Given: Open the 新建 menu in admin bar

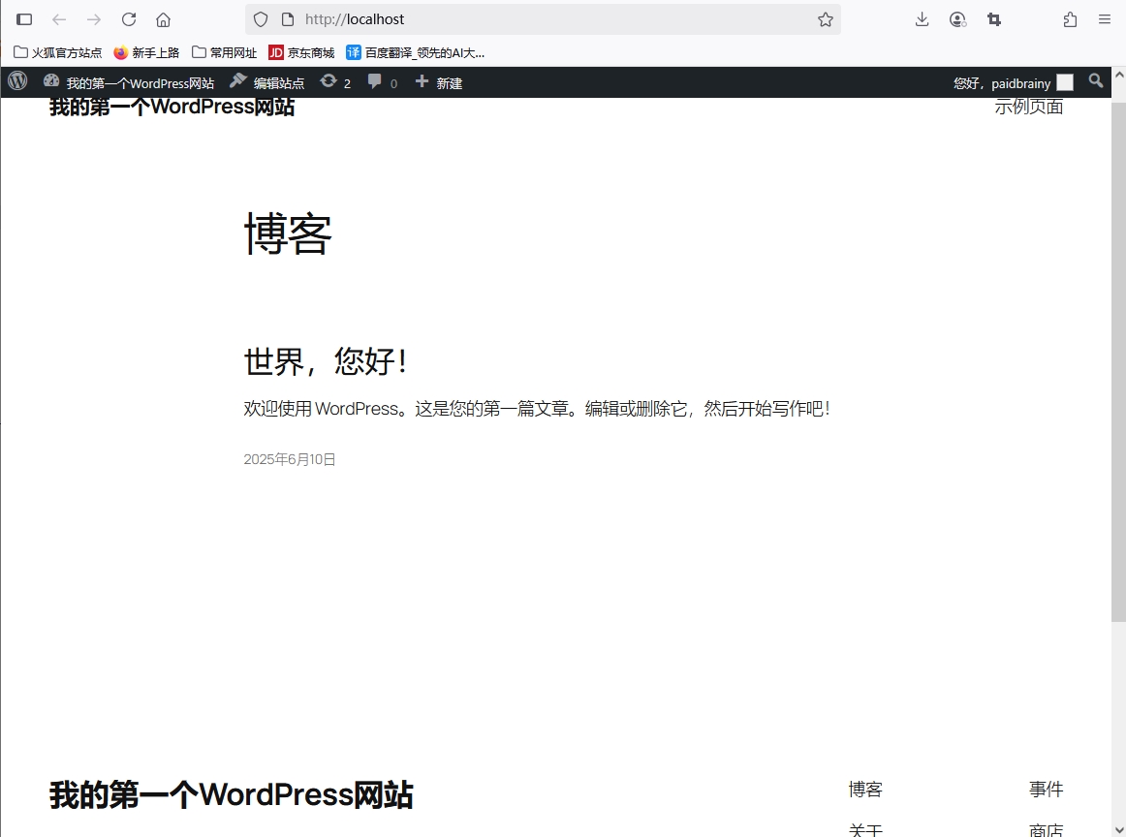Looking at the screenshot, I should (439, 82).
